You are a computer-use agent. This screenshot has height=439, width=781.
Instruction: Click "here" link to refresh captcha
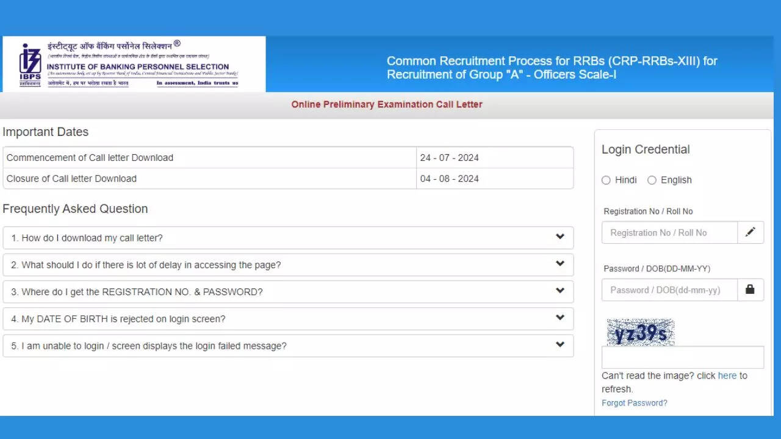(727, 376)
